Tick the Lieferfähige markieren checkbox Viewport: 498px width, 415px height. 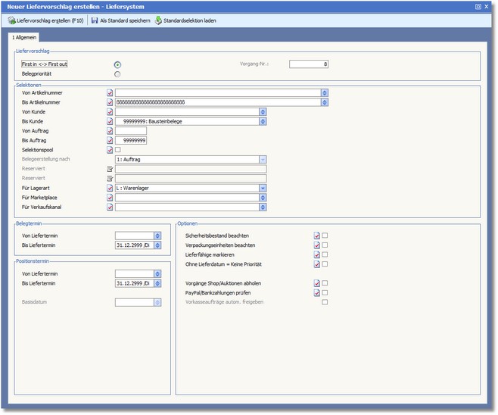point(325,254)
